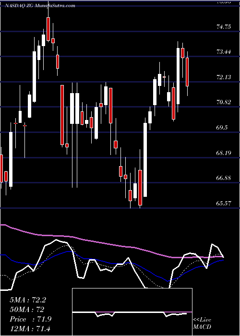
Task: Click the 66.88 price axis label
Action: coord(224,178)
